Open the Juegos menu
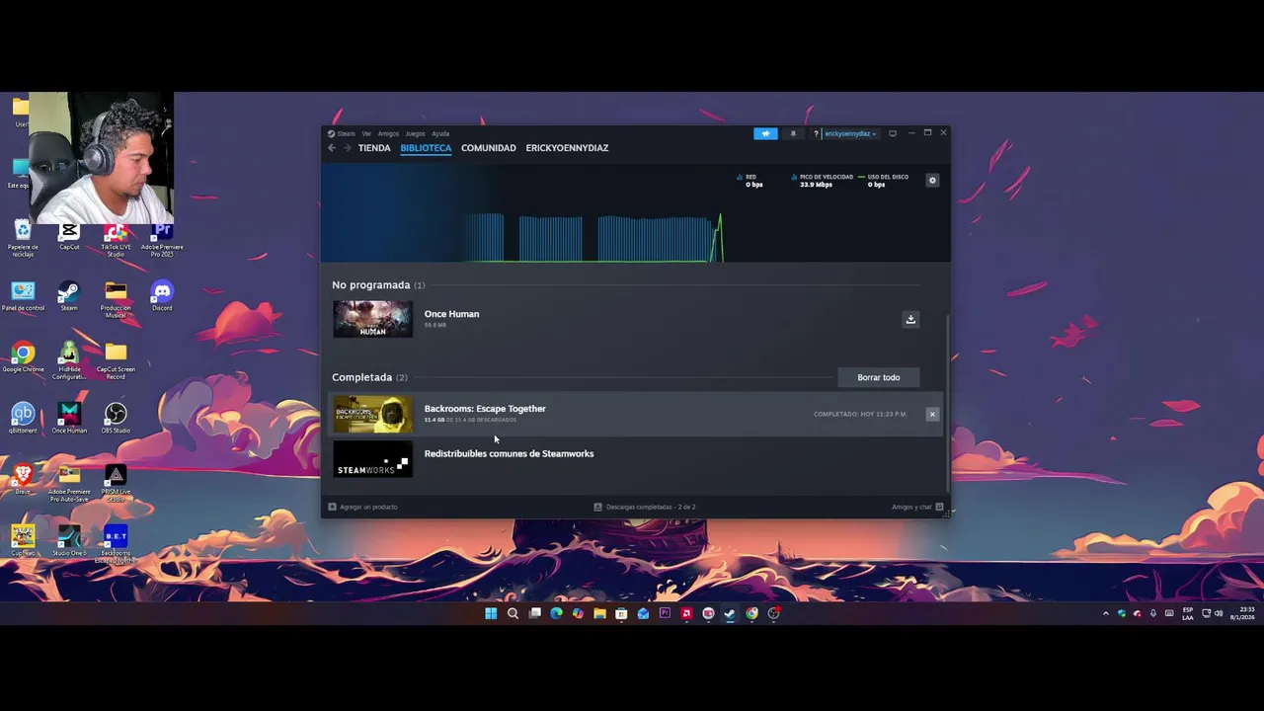 pos(415,133)
